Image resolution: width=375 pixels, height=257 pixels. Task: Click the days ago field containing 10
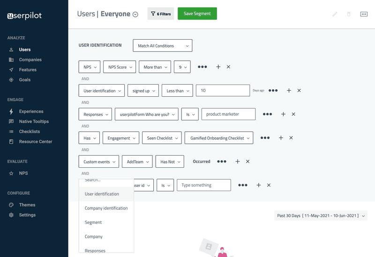coord(223,90)
